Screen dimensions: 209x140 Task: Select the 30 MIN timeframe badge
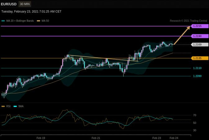tap(25, 4)
